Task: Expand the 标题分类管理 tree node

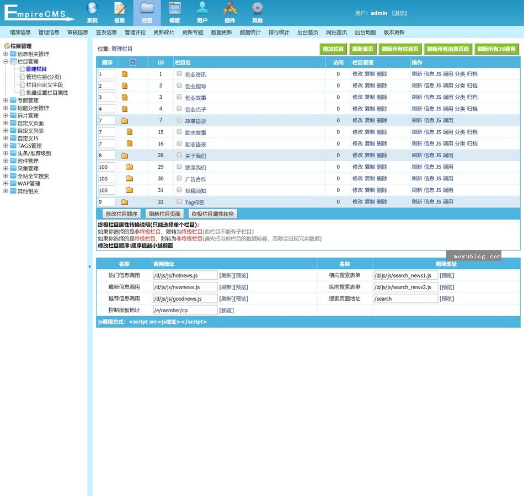Action: coord(6,108)
